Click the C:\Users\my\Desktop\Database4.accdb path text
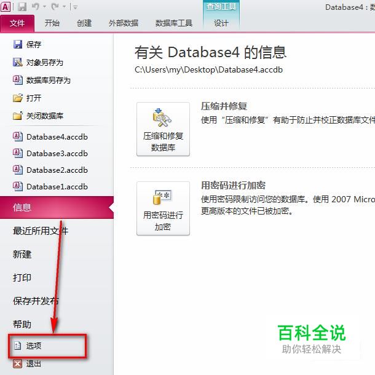 pos(208,70)
